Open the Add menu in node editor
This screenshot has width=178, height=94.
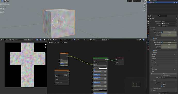(68, 40)
